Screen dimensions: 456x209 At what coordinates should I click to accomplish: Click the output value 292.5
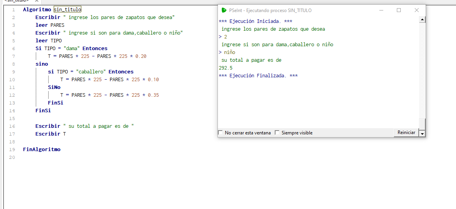225,68
